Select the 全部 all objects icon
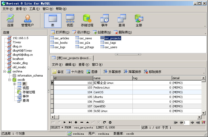208x137 pixels. coord(139,21)
